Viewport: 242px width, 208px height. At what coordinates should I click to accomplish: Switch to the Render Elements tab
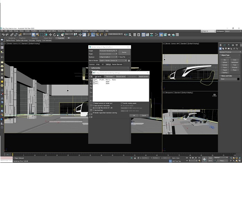point(117,64)
